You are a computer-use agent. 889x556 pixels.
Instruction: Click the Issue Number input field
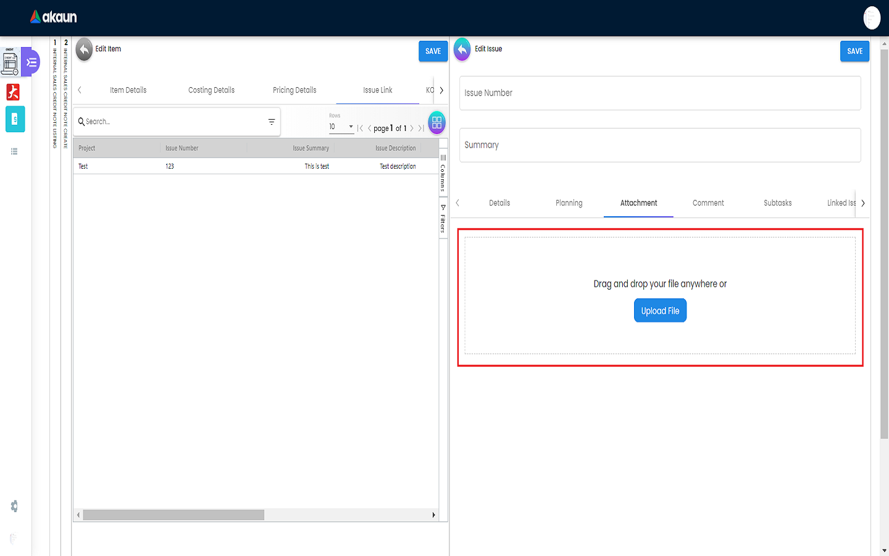pyautogui.click(x=660, y=93)
